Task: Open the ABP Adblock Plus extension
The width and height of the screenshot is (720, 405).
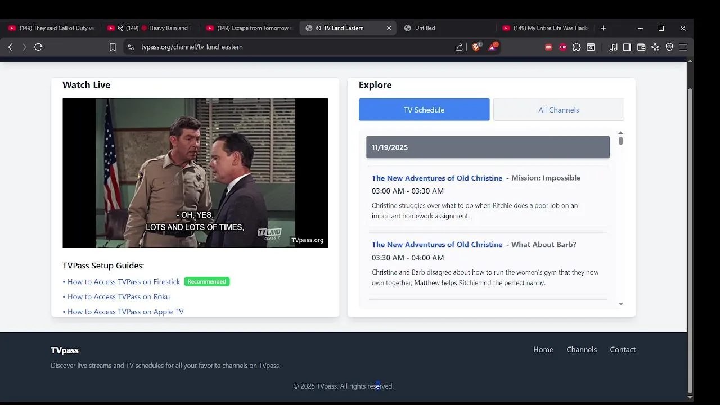Action: pyautogui.click(x=562, y=47)
